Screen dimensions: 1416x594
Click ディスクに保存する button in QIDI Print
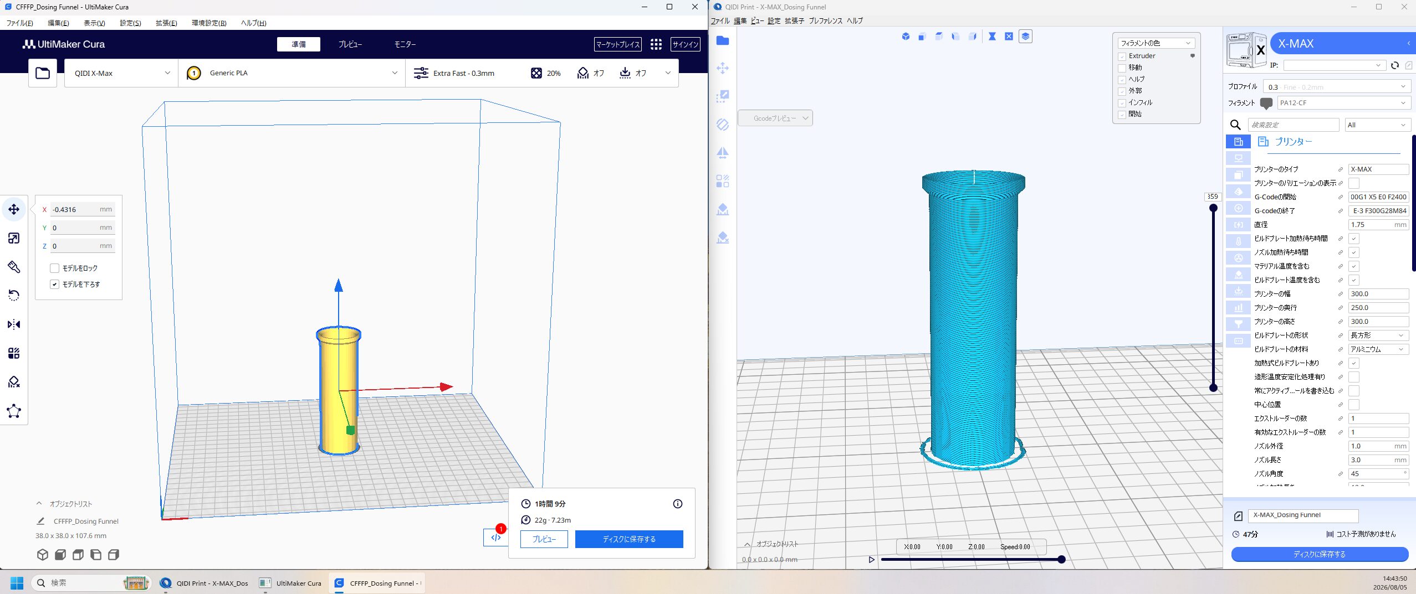(1320, 554)
